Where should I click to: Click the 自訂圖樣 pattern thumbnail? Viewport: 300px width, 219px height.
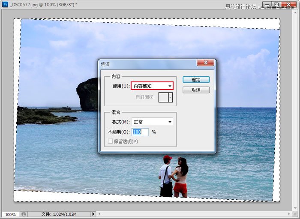coord(163,97)
